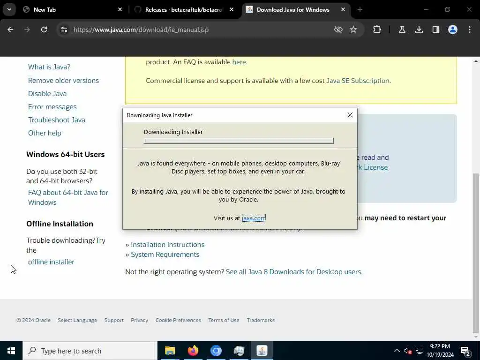Expand the tab search dropdown

coord(9,9)
